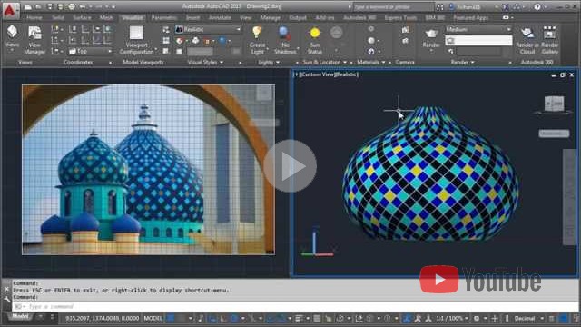Click the No Shadows icon
Image resolution: width=581 pixels, height=327 pixels.
point(284,34)
